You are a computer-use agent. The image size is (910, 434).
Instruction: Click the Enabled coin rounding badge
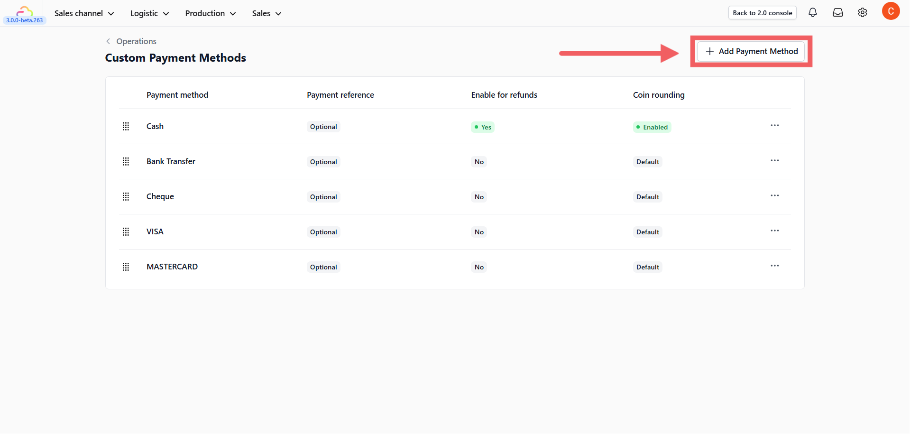click(652, 127)
